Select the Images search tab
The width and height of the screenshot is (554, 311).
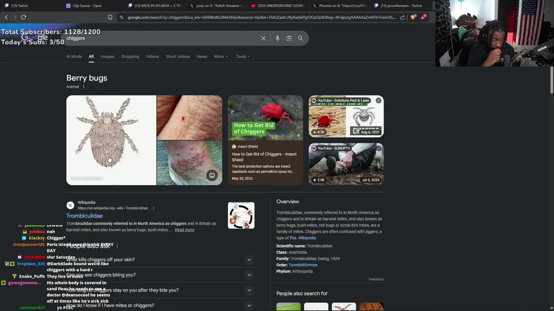click(x=107, y=57)
